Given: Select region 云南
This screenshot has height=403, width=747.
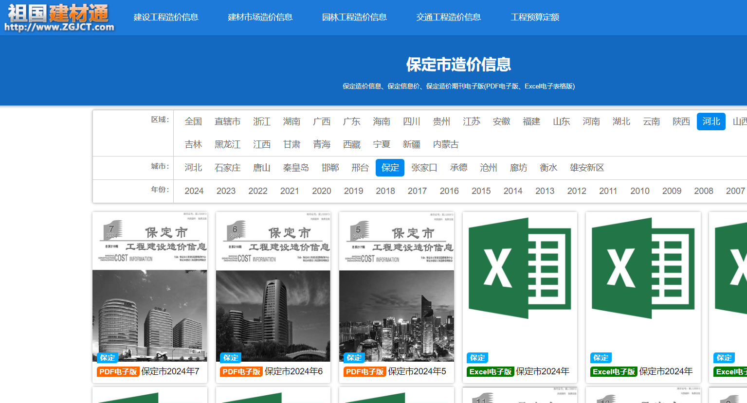Looking at the screenshot, I should (x=652, y=122).
